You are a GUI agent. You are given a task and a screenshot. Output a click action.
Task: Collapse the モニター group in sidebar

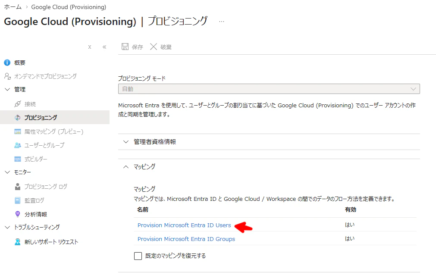7,172
